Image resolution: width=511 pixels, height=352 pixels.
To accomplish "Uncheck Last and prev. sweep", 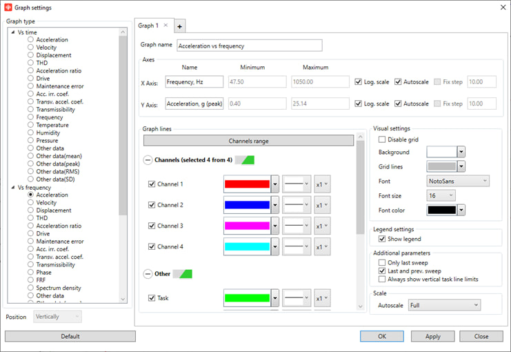I will tap(382, 271).
